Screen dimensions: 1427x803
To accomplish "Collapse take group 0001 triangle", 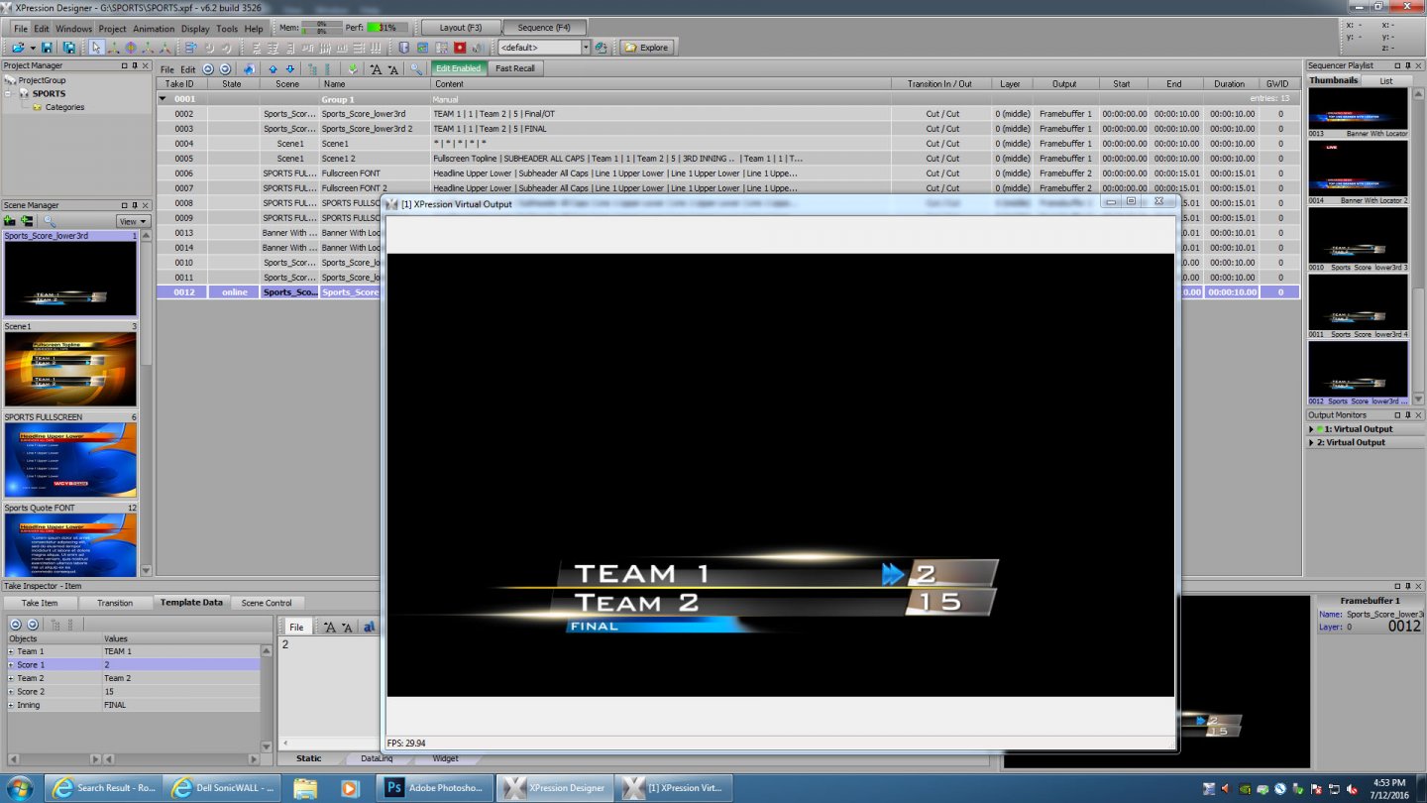I will coord(163,99).
